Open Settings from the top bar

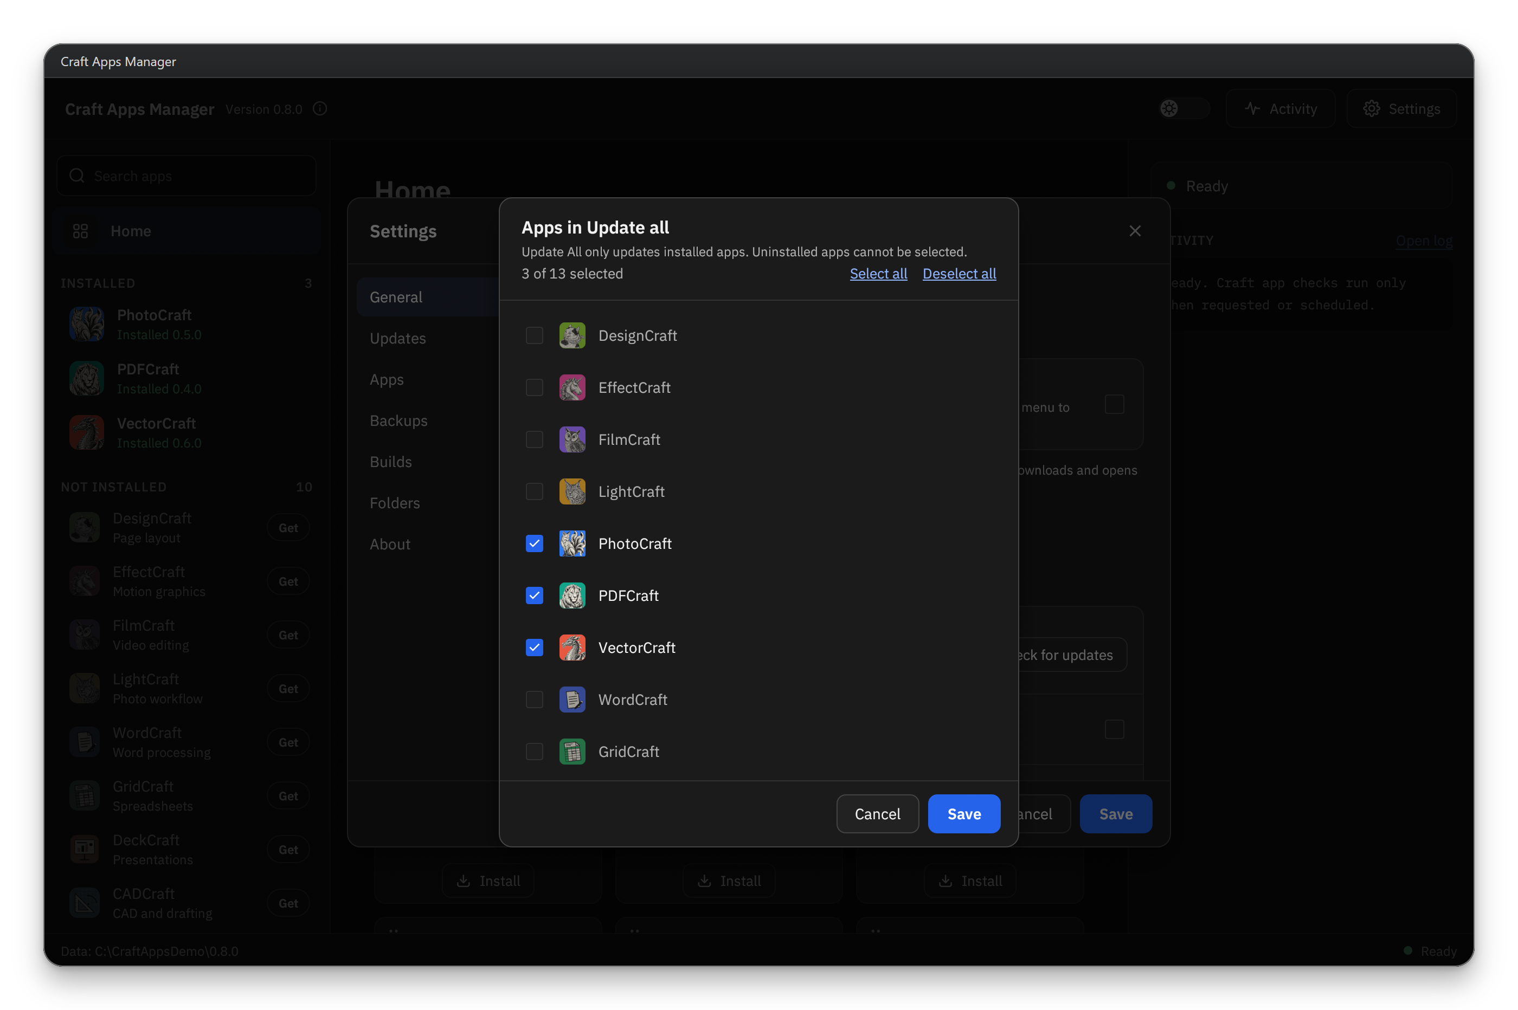(1401, 109)
